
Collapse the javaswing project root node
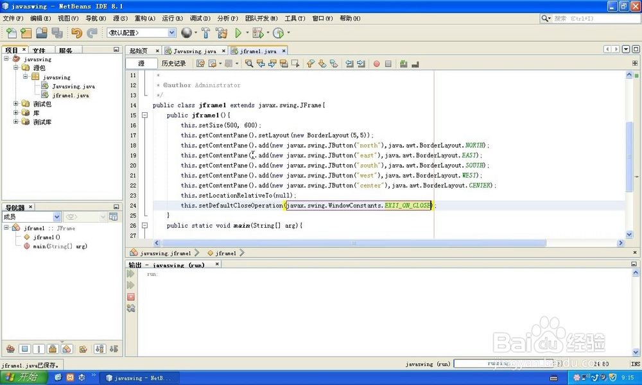click(x=6, y=58)
